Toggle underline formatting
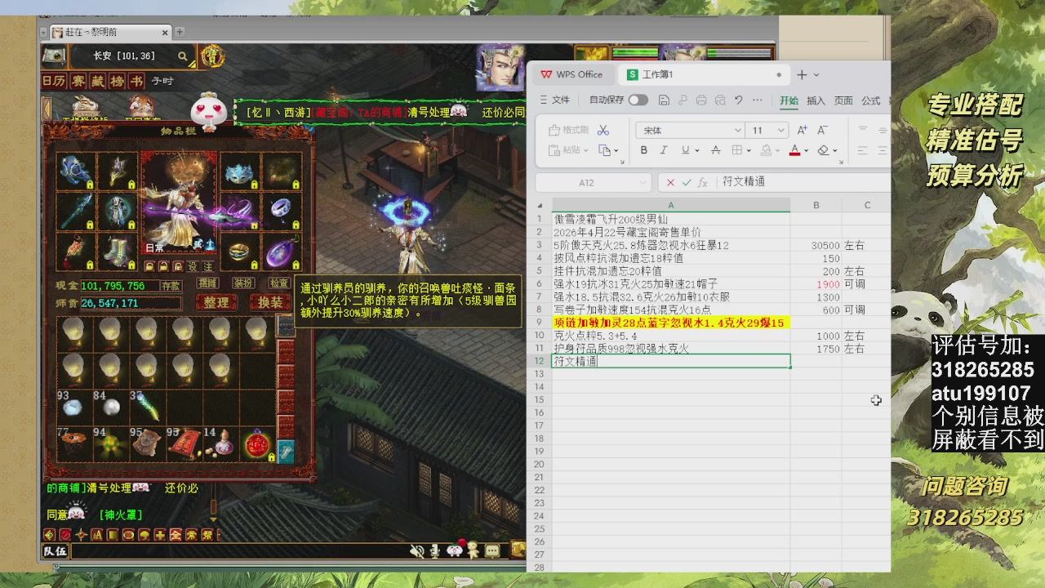The width and height of the screenshot is (1045, 588). click(685, 150)
